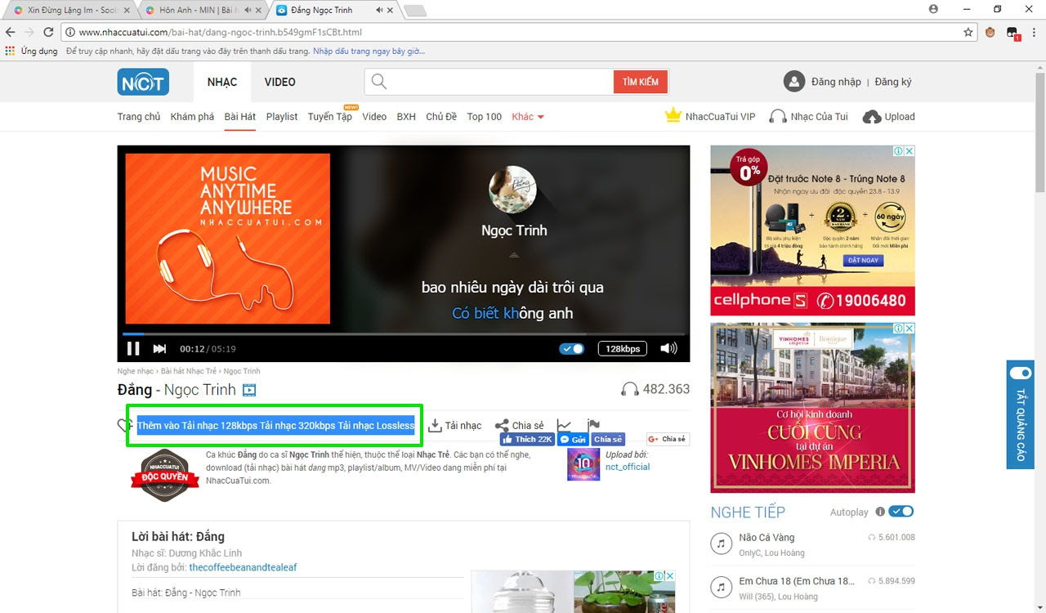Viewport: 1046px width, 613px height.
Task: Click the Nhạc Của Tui headphones icon
Action: (x=778, y=117)
